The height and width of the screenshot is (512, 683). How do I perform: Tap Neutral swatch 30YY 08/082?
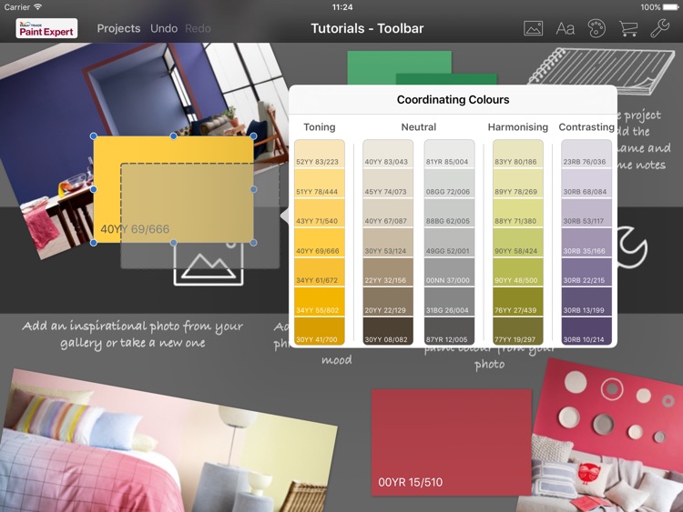point(388,331)
